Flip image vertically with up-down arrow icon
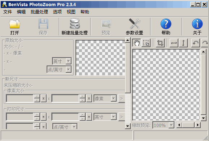The width and height of the screenshot is (209, 141). pos(183,43)
